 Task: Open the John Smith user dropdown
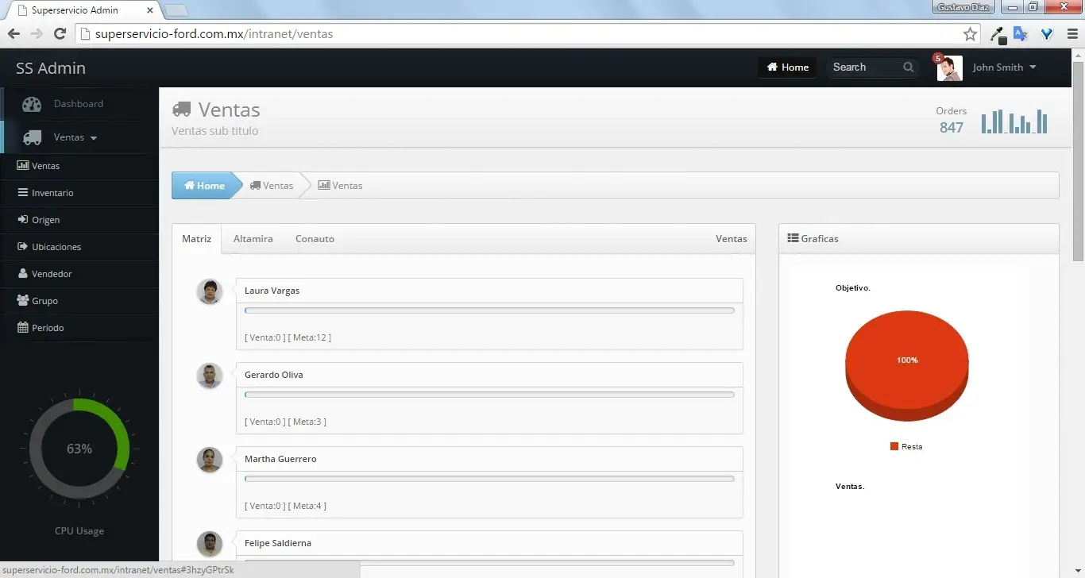coord(1004,67)
